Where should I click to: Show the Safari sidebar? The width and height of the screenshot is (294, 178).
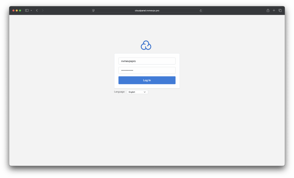[x=27, y=10]
